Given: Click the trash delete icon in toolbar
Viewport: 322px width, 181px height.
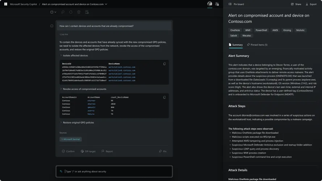Looking at the screenshot, I should click(x=79, y=12).
